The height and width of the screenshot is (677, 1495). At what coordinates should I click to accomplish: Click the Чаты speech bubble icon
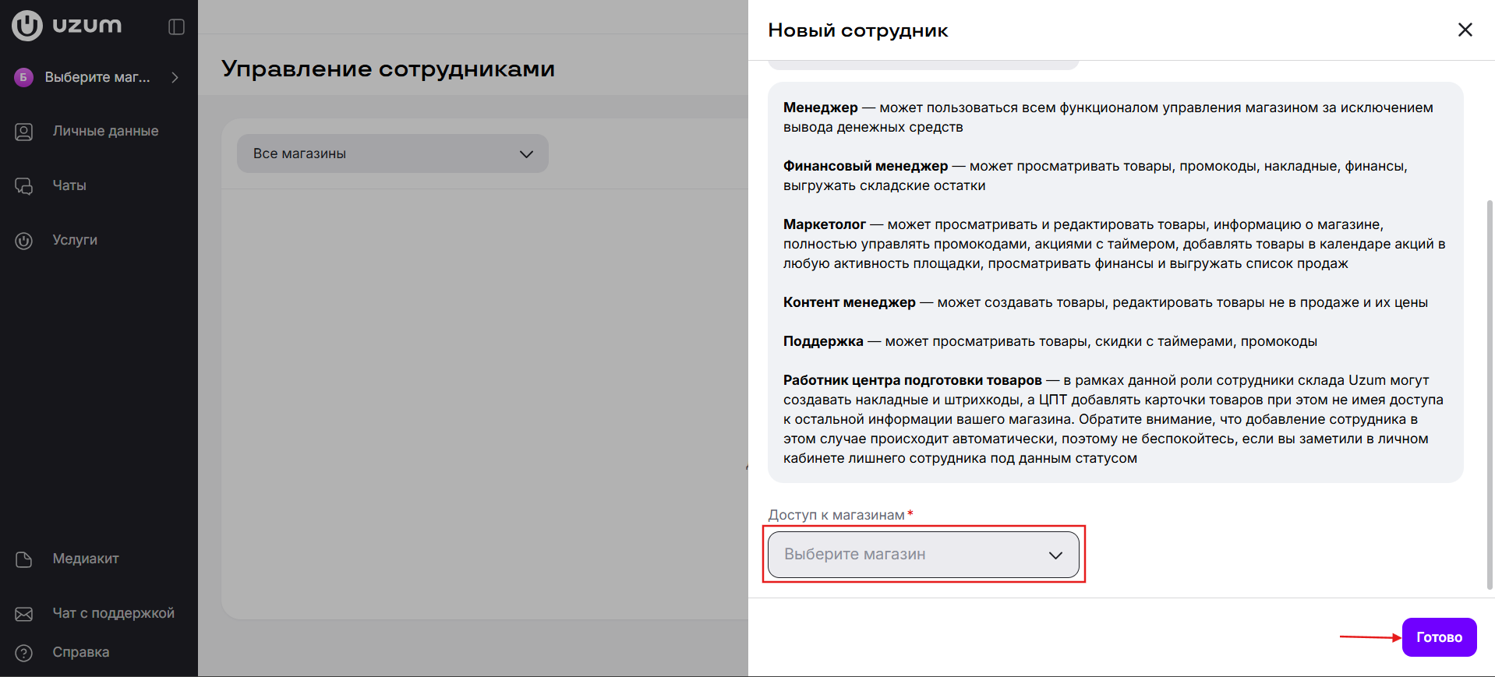pyautogui.click(x=24, y=186)
